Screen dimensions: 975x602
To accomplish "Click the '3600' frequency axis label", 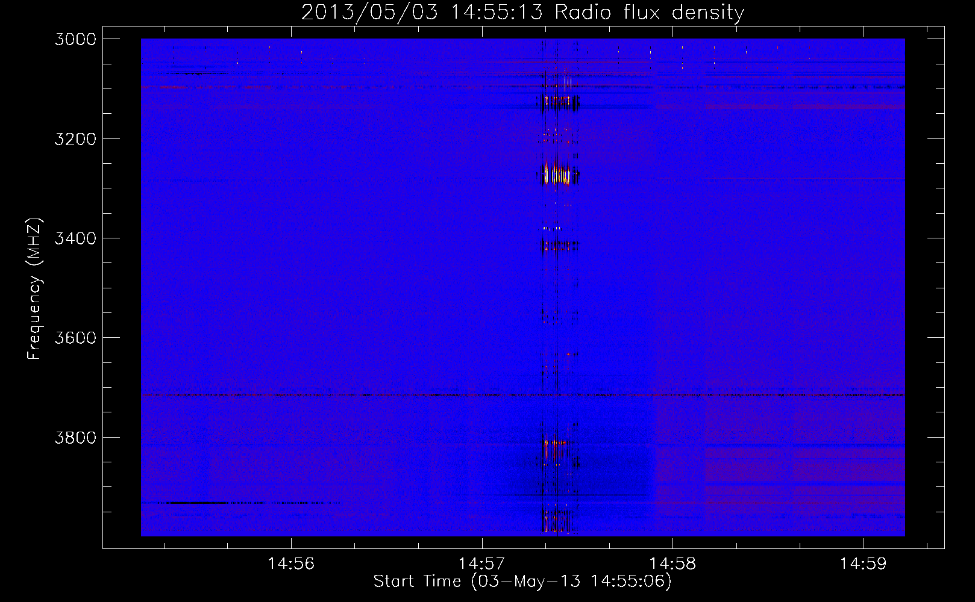I will (x=75, y=338).
